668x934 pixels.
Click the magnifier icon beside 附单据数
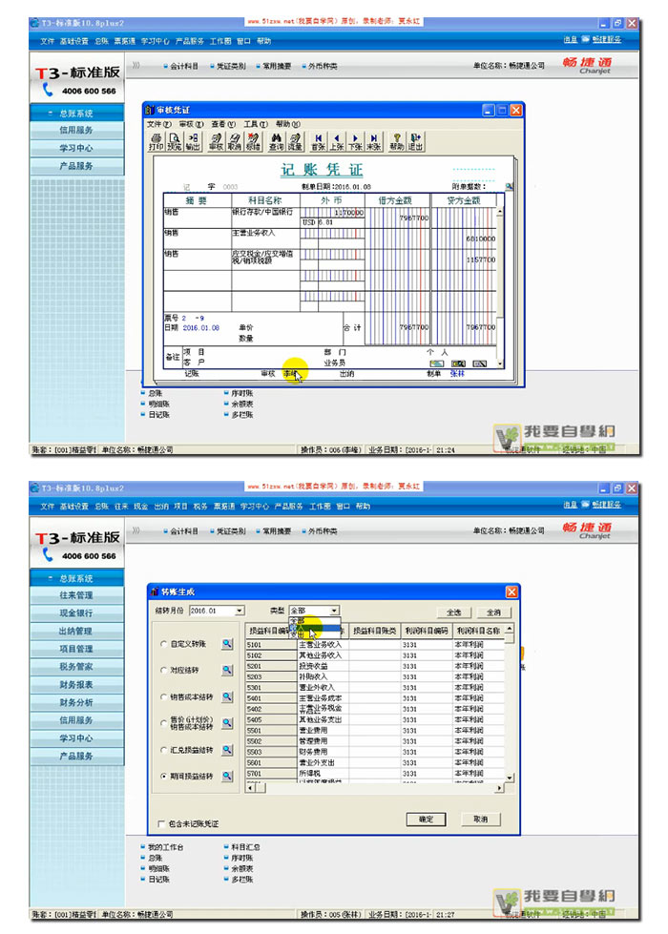[x=509, y=186]
